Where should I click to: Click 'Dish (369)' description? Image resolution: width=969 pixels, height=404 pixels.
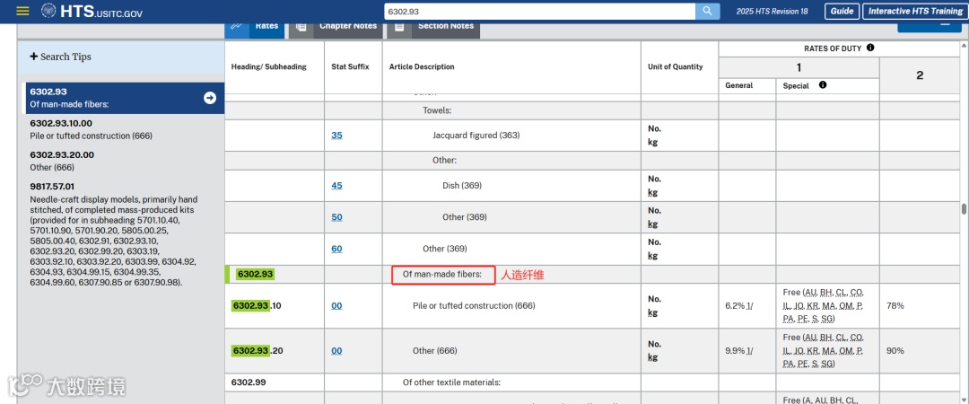(x=462, y=186)
